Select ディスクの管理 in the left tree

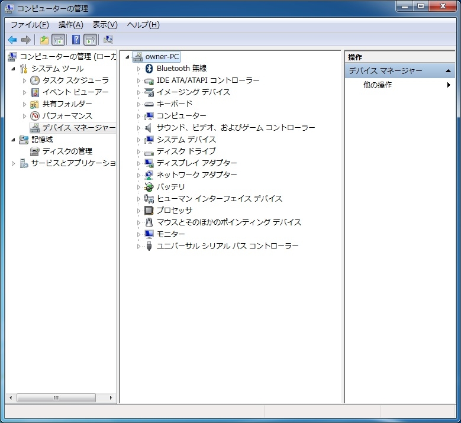[67, 151]
